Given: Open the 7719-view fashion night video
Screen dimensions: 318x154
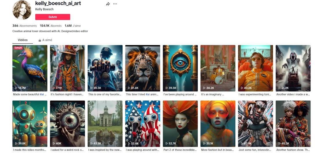Looking at the screenshot, I should pos(68,68).
